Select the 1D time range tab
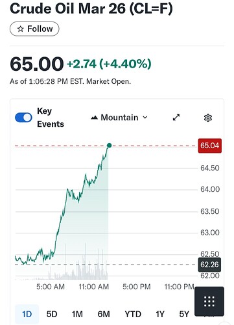234x325 pixels. click(x=27, y=314)
